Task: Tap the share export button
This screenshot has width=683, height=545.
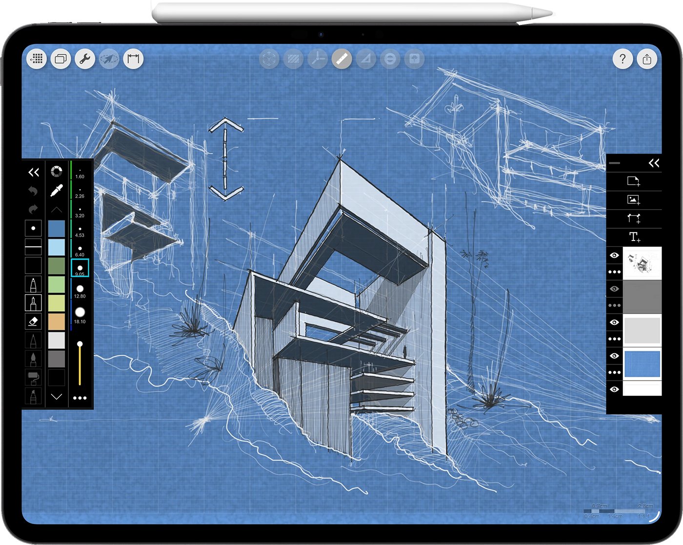Action: (x=646, y=59)
